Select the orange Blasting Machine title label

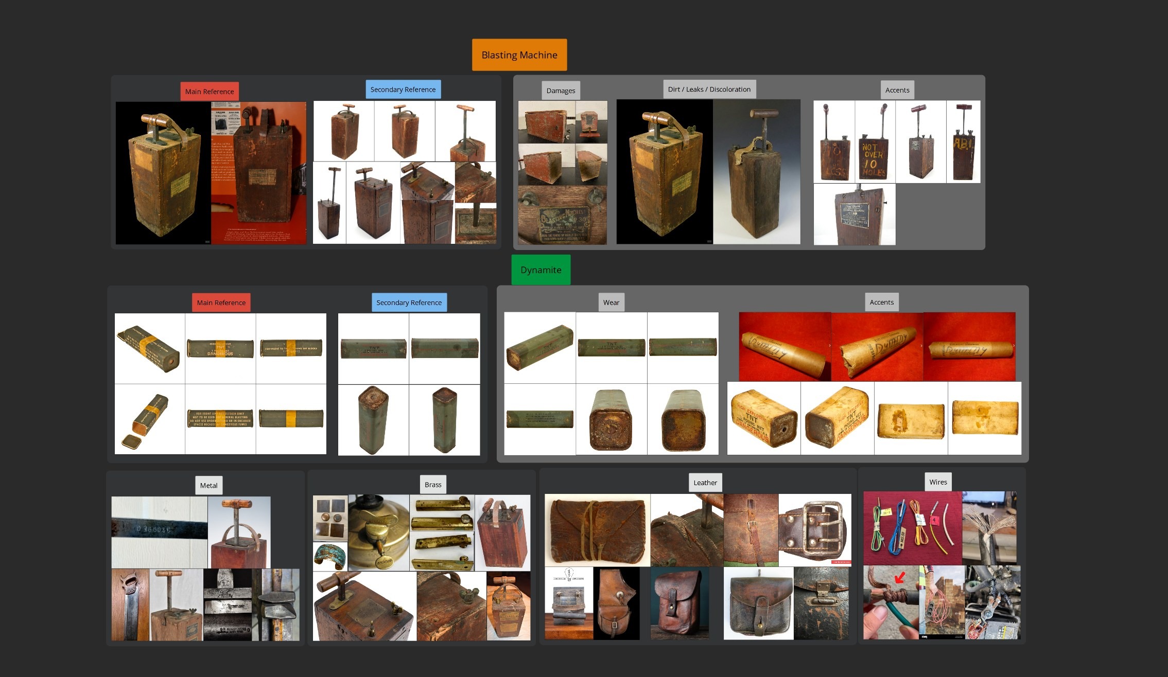(519, 55)
